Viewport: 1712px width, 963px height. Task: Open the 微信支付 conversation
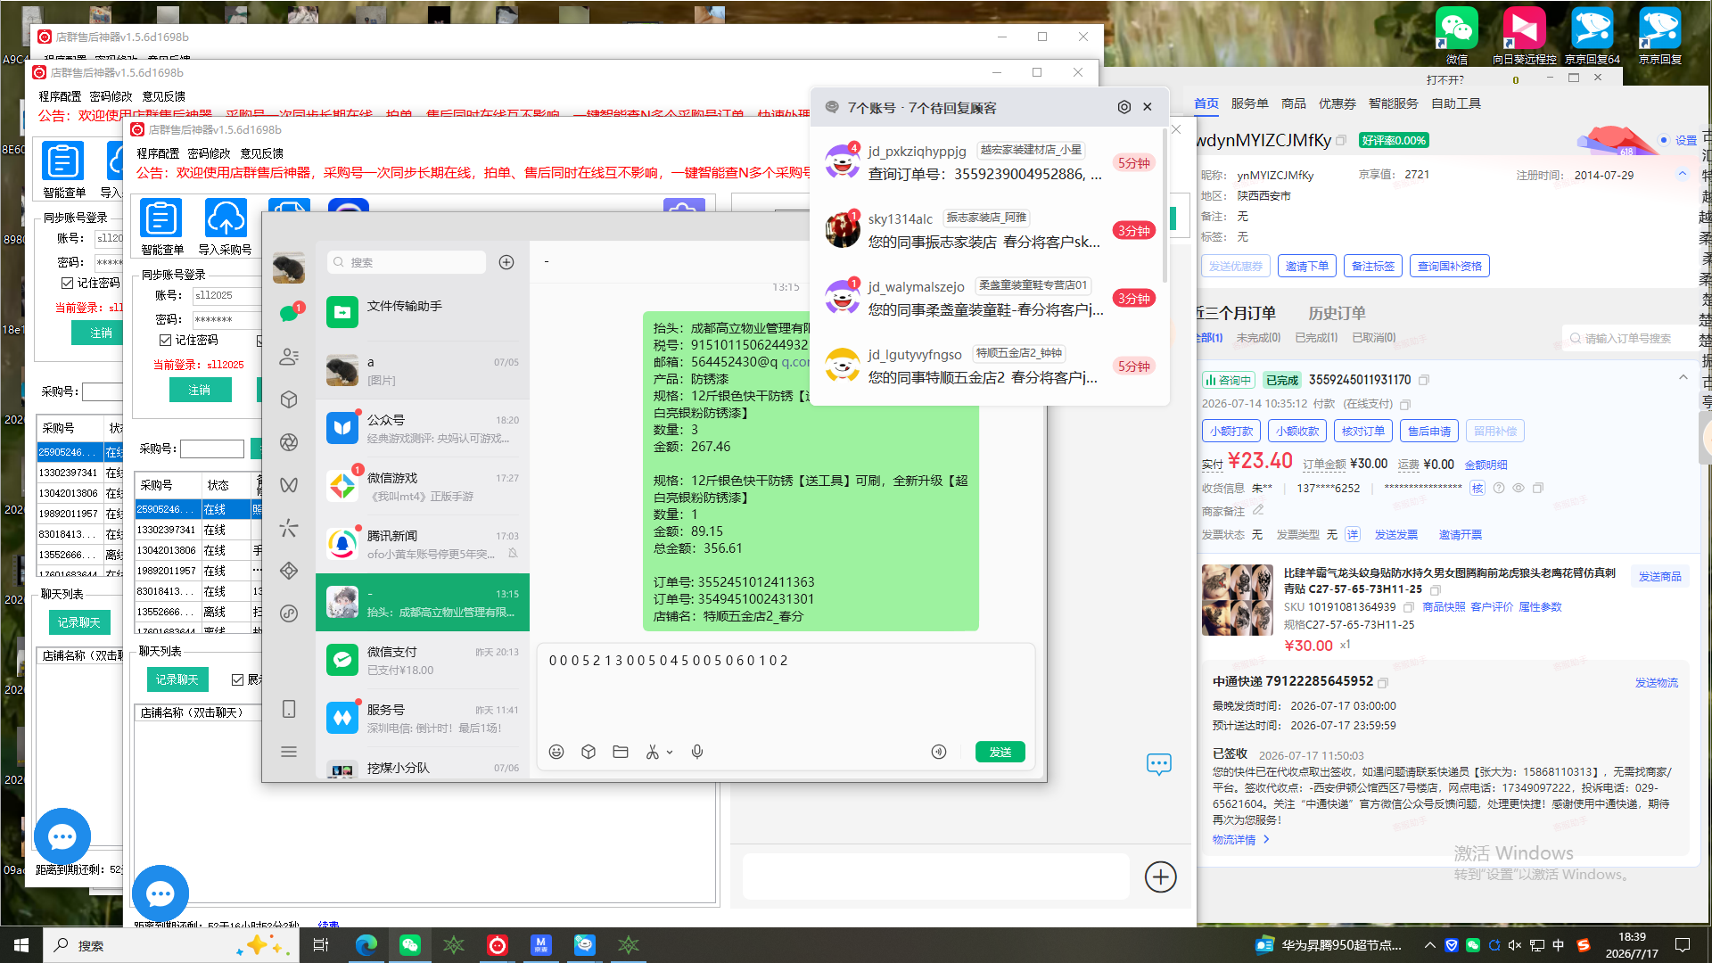[x=423, y=660]
